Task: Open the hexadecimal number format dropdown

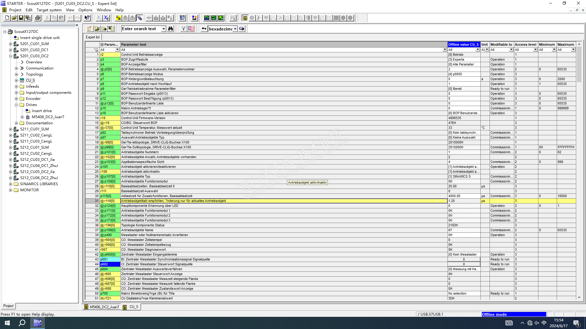Action: point(235,29)
